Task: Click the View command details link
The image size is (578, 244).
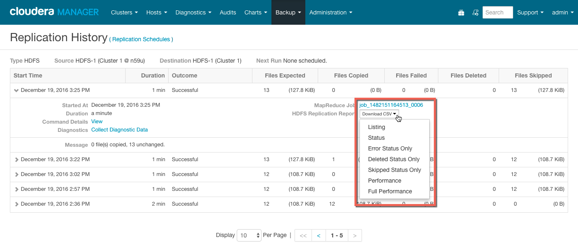Action: tap(97, 122)
